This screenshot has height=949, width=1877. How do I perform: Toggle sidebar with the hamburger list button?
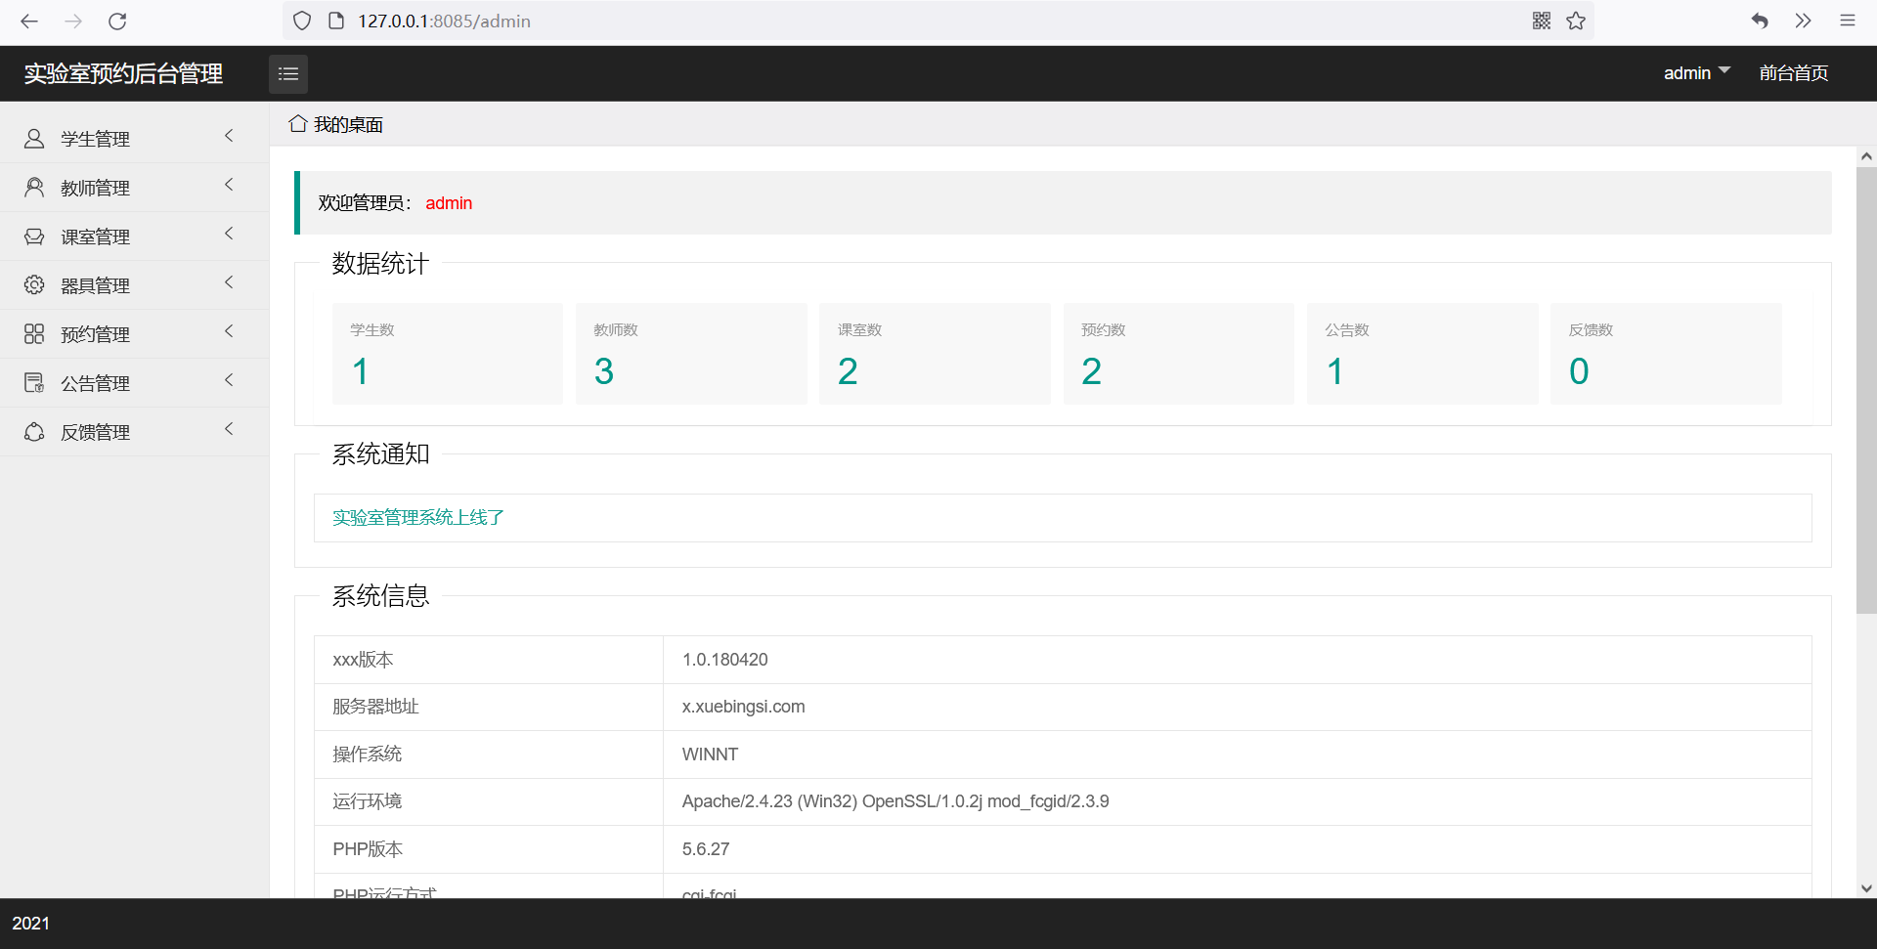[x=288, y=74]
